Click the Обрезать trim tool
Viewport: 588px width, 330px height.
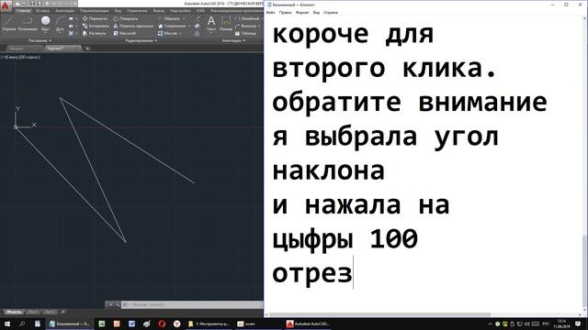tap(169, 18)
